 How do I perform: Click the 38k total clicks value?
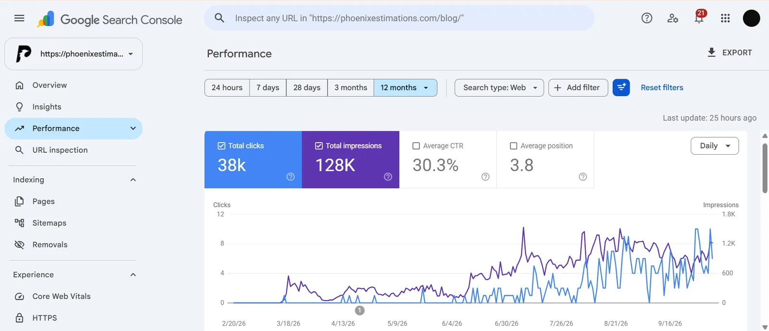pyautogui.click(x=232, y=165)
